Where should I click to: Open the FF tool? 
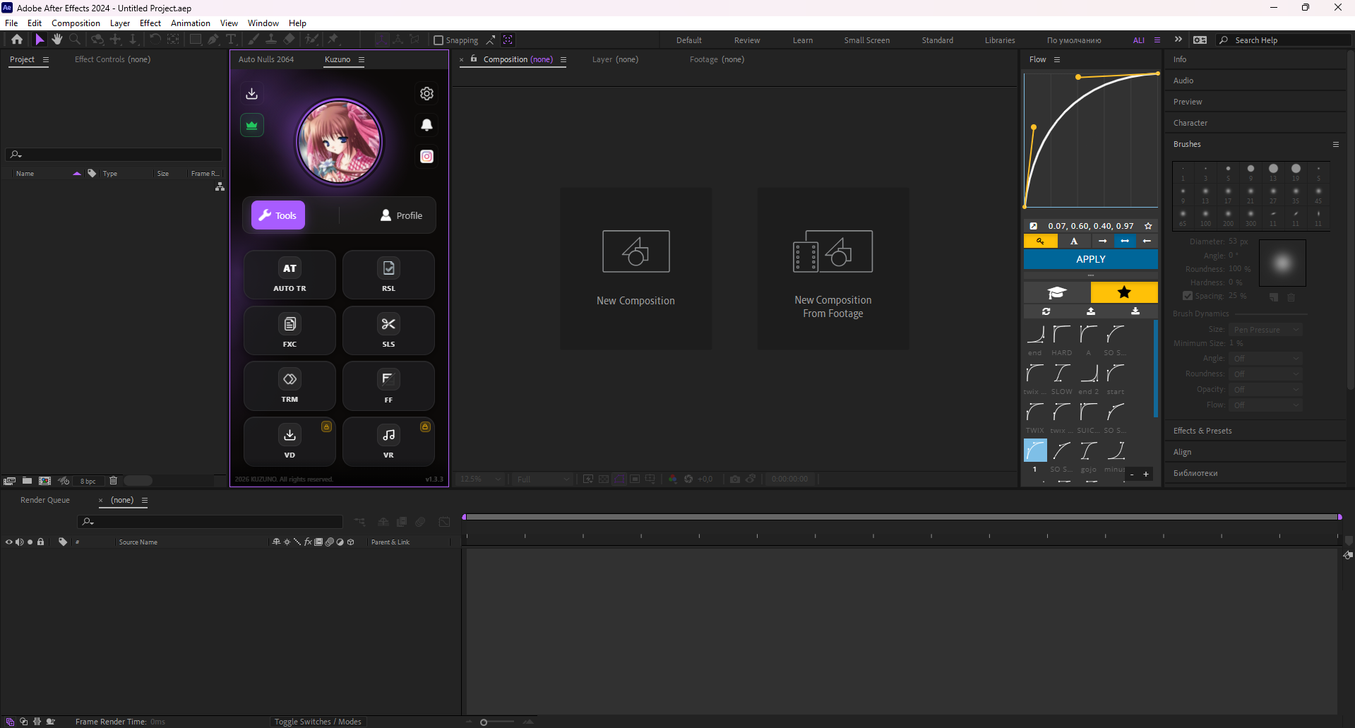pyautogui.click(x=388, y=386)
